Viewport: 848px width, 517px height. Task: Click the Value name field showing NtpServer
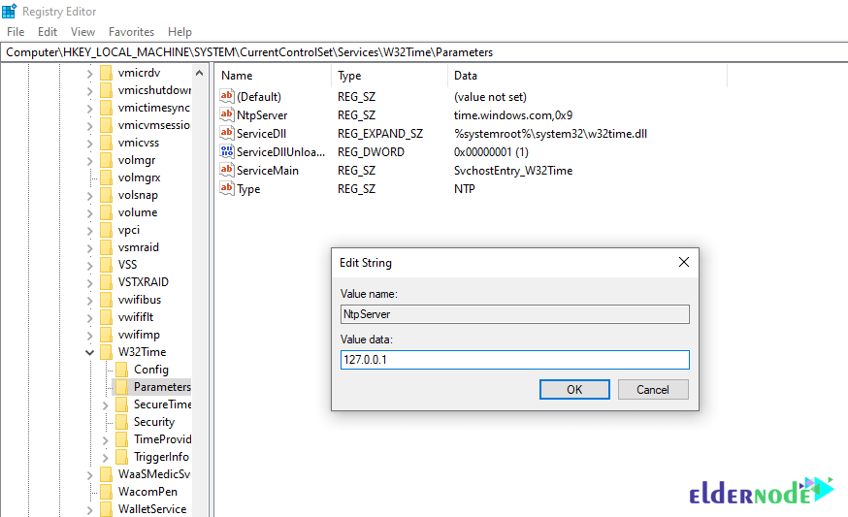pos(515,314)
